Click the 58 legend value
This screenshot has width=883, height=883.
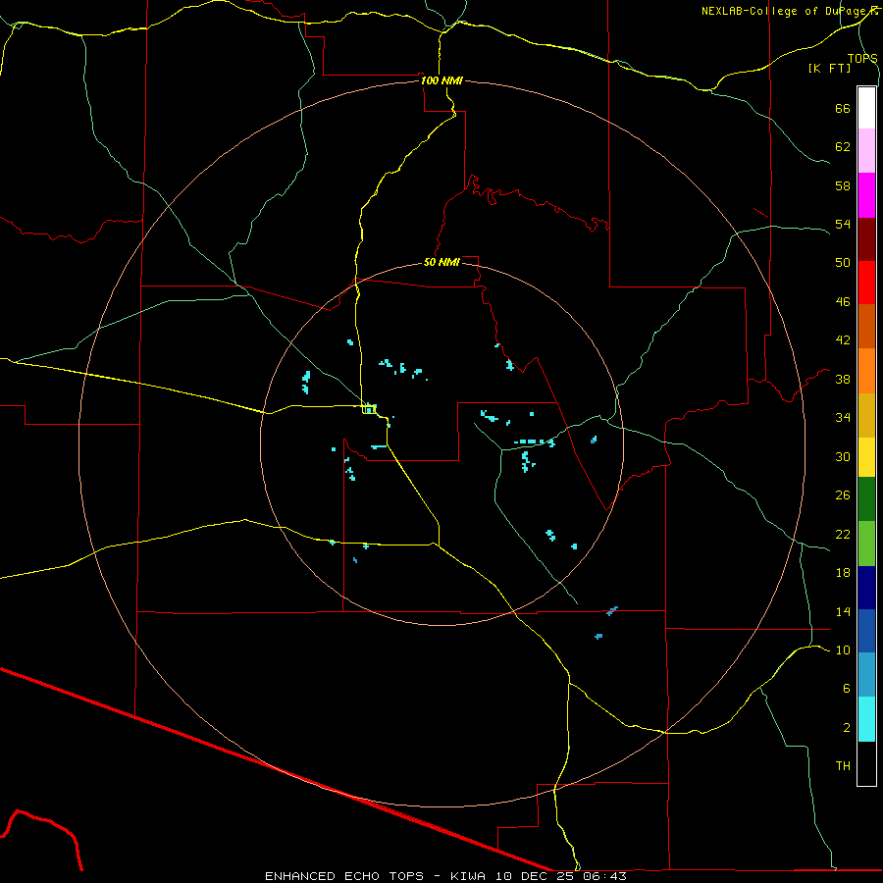843,185
